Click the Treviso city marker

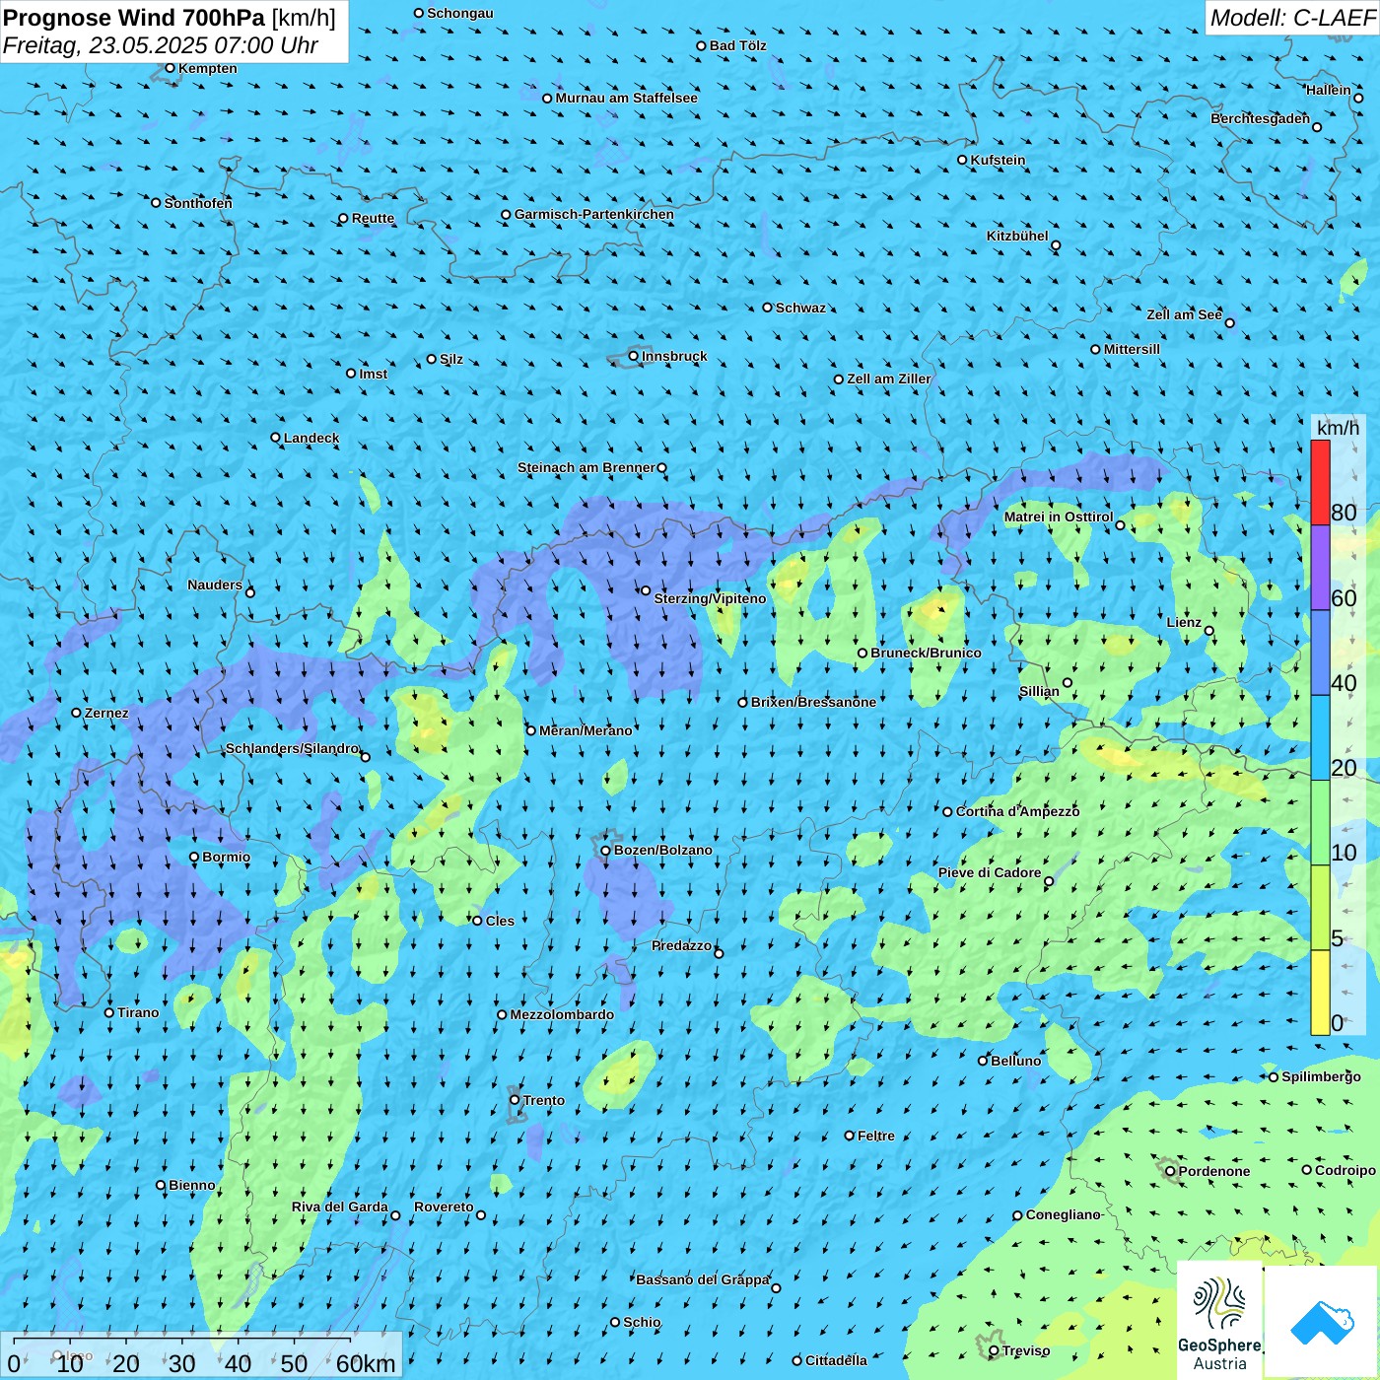click(x=994, y=1350)
